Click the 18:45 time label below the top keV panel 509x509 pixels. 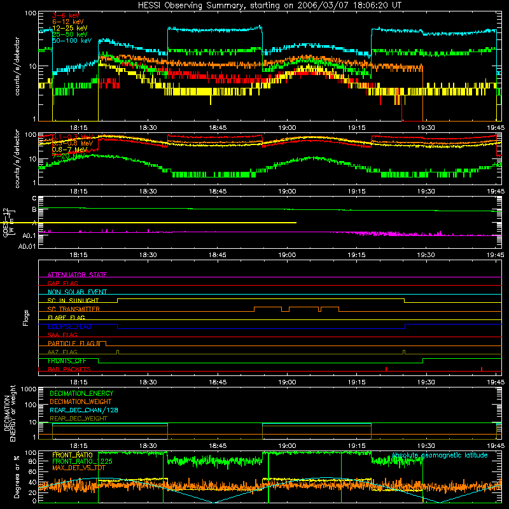218,128
